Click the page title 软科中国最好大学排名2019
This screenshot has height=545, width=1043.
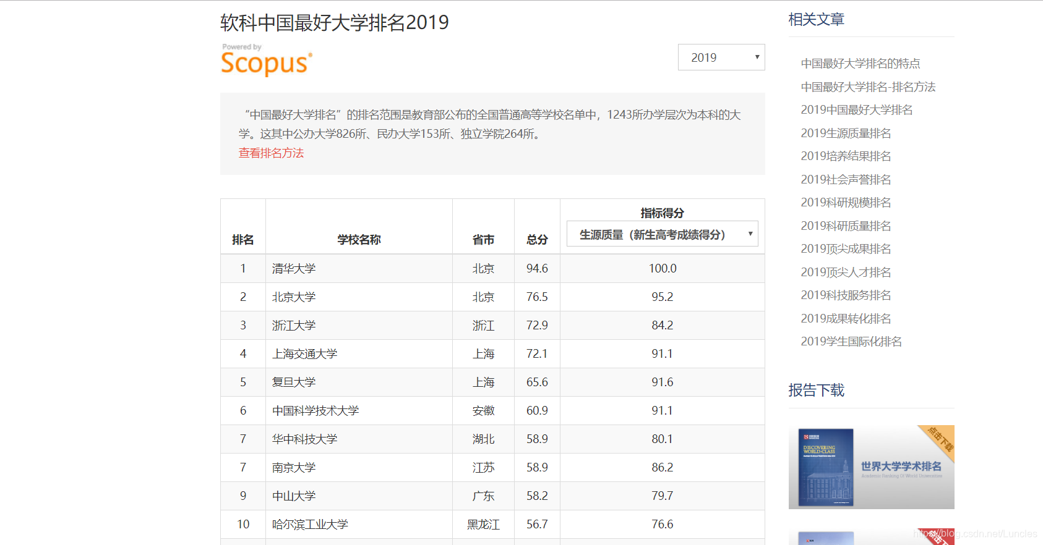(x=335, y=23)
